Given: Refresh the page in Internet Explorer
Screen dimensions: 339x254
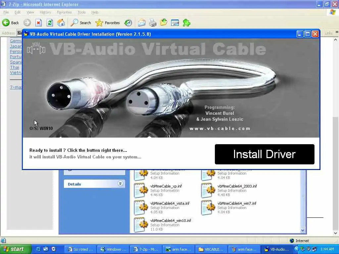Looking at the screenshot, I should (x=50, y=23).
